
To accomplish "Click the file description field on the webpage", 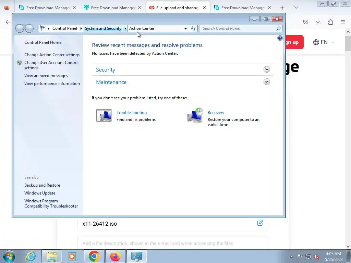I will pos(173,243).
